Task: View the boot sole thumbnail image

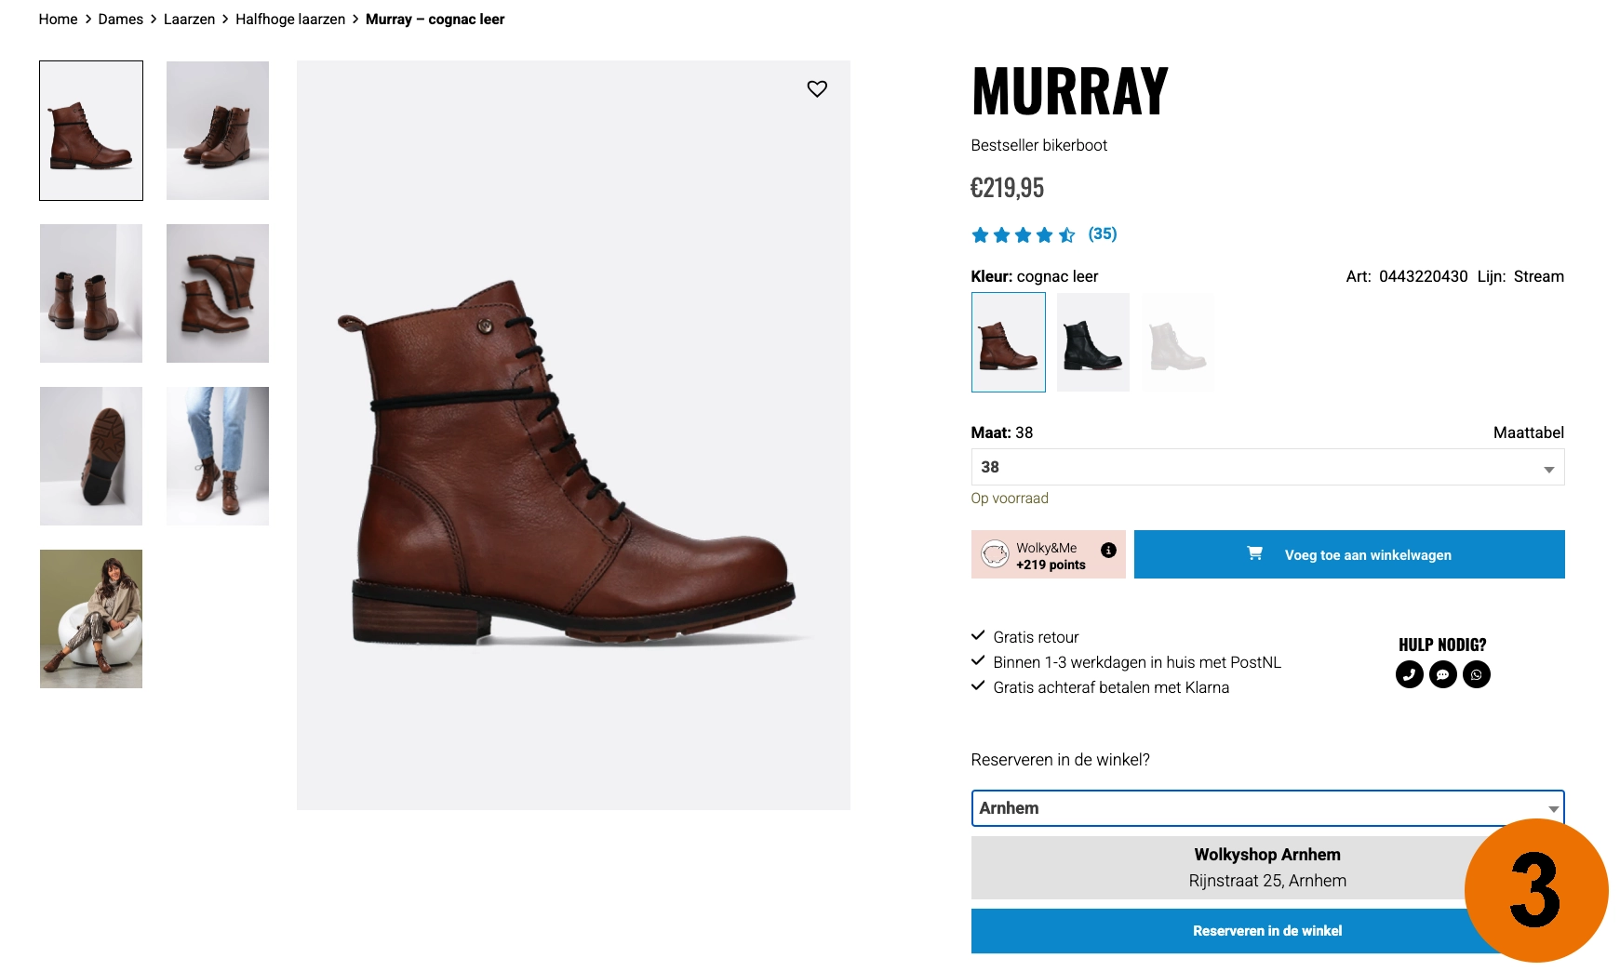Action: 91,456
